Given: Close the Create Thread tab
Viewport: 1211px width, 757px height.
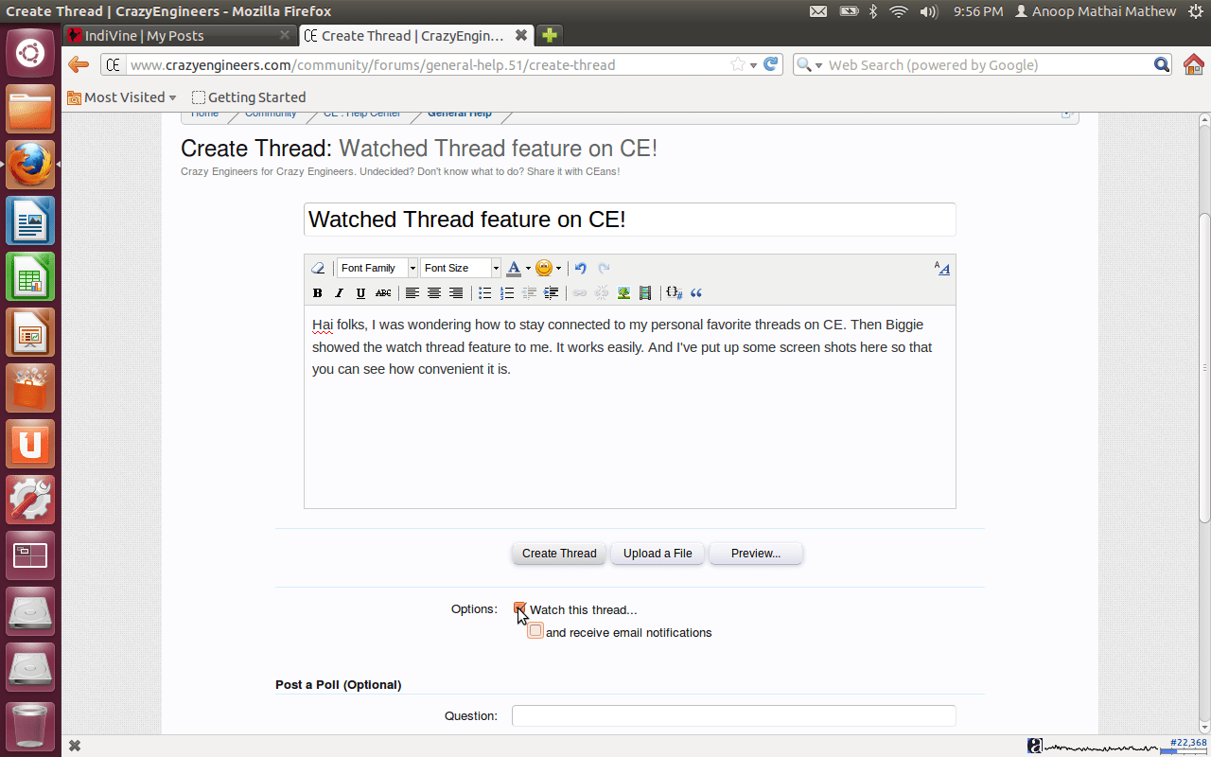Looking at the screenshot, I should 521,35.
